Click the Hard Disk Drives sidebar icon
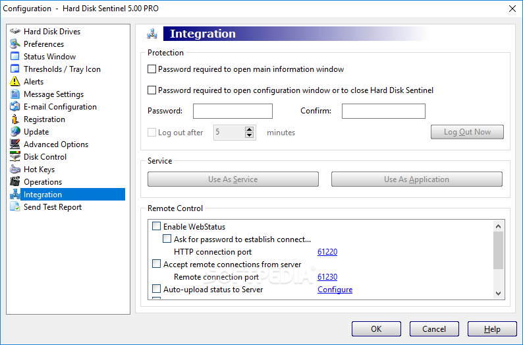The height and width of the screenshot is (345, 523). (x=15, y=32)
